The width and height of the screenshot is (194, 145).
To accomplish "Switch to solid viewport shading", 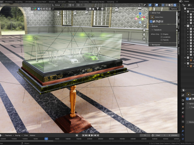I will pyautogui.click(x=169, y=5).
